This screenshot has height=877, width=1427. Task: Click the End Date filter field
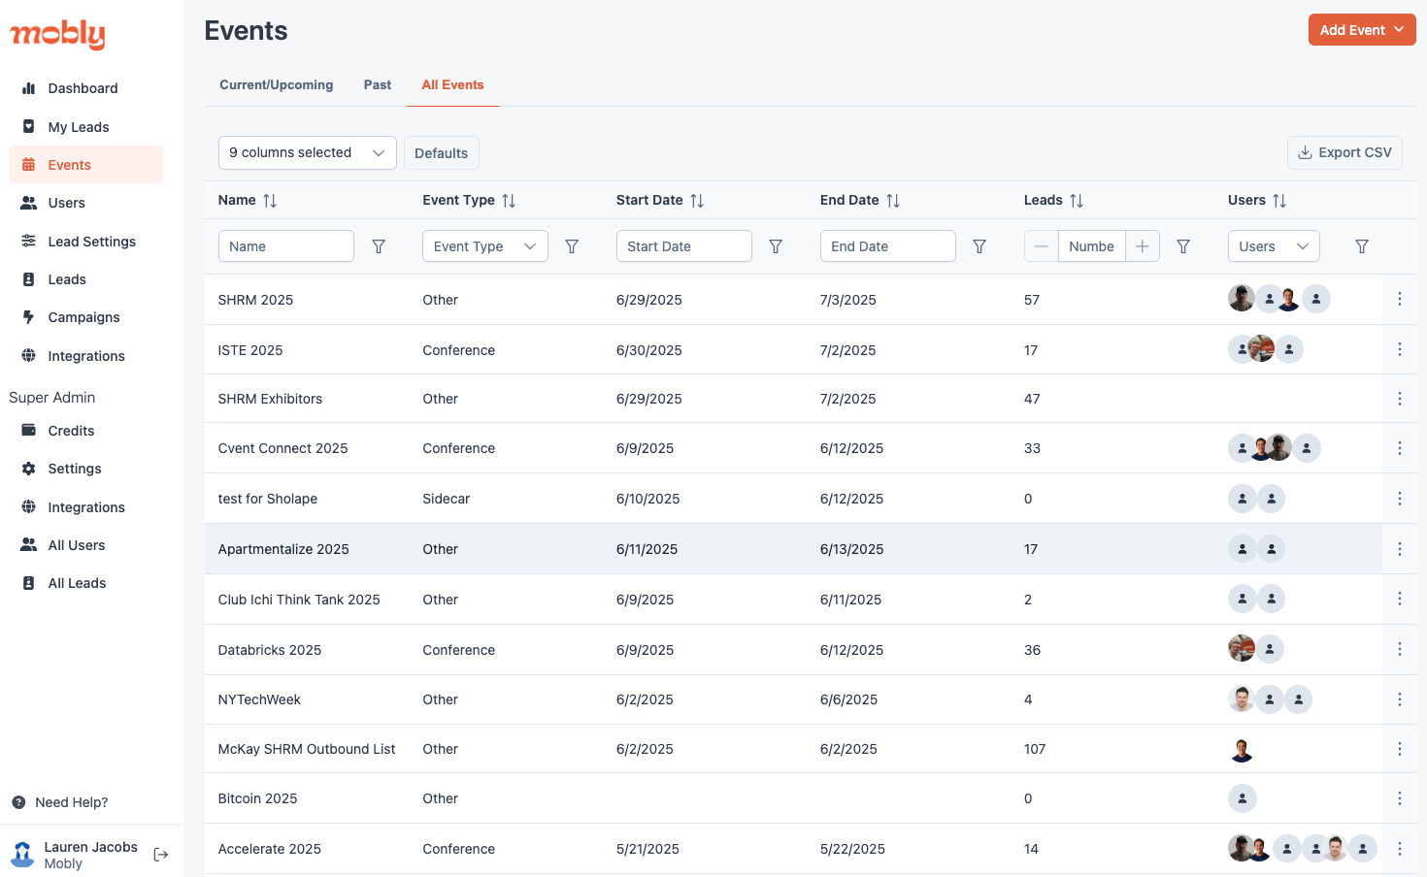click(888, 246)
